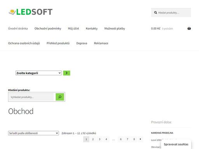199x149 pixels.
Task: Go to next page arrow in pagination
Action: point(140,139)
